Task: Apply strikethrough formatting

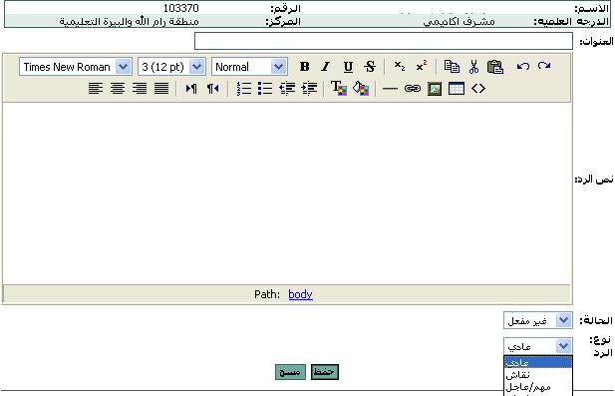Action: [x=370, y=67]
